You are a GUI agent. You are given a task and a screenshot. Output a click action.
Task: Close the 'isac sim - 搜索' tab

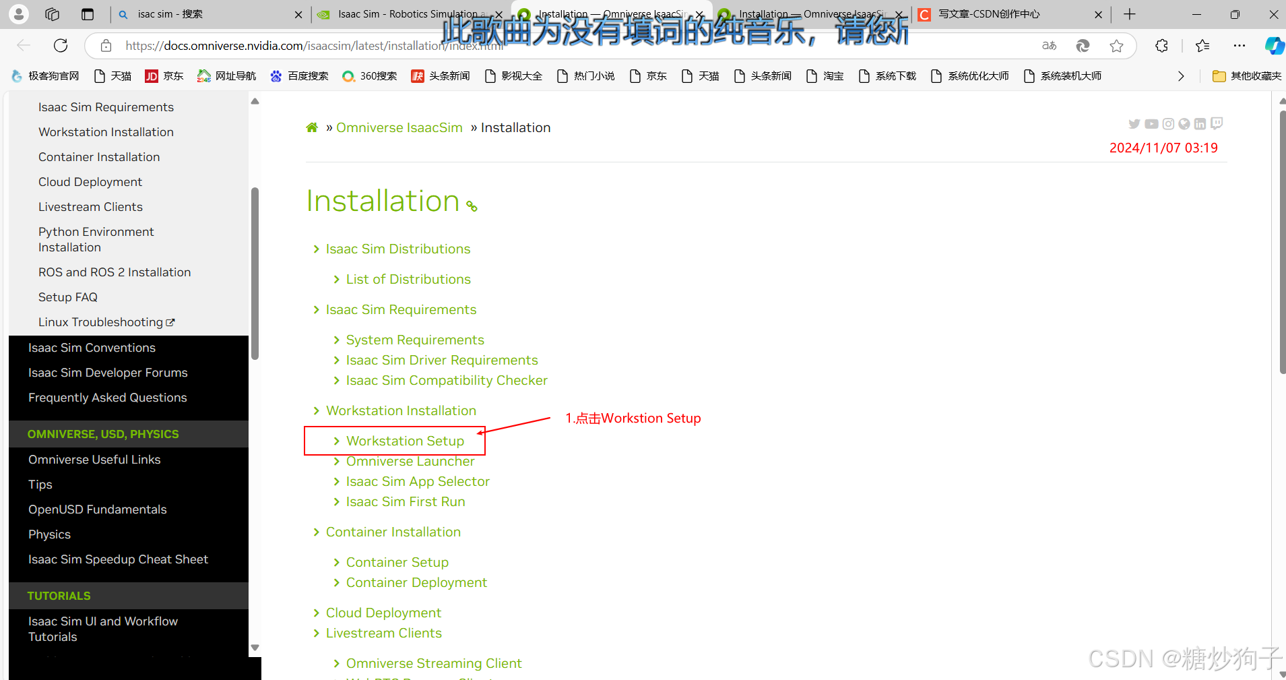point(298,14)
